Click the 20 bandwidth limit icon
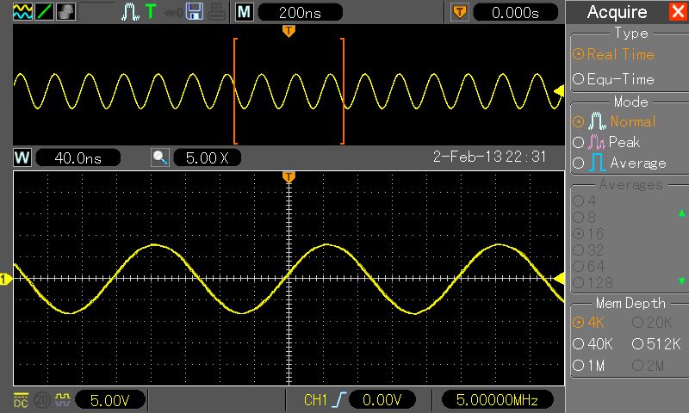This screenshot has width=689, height=413. (41, 400)
